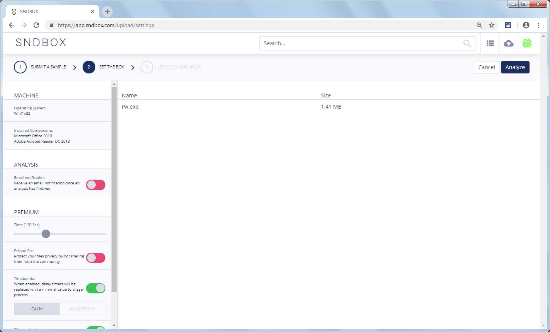Click in the Search field
The image size is (550, 332).
point(367,43)
